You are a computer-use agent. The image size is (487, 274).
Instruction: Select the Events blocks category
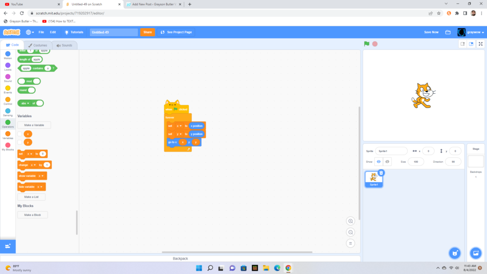point(8,89)
